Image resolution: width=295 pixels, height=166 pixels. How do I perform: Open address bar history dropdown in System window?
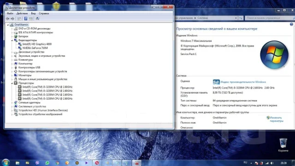[x=236, y=18]
